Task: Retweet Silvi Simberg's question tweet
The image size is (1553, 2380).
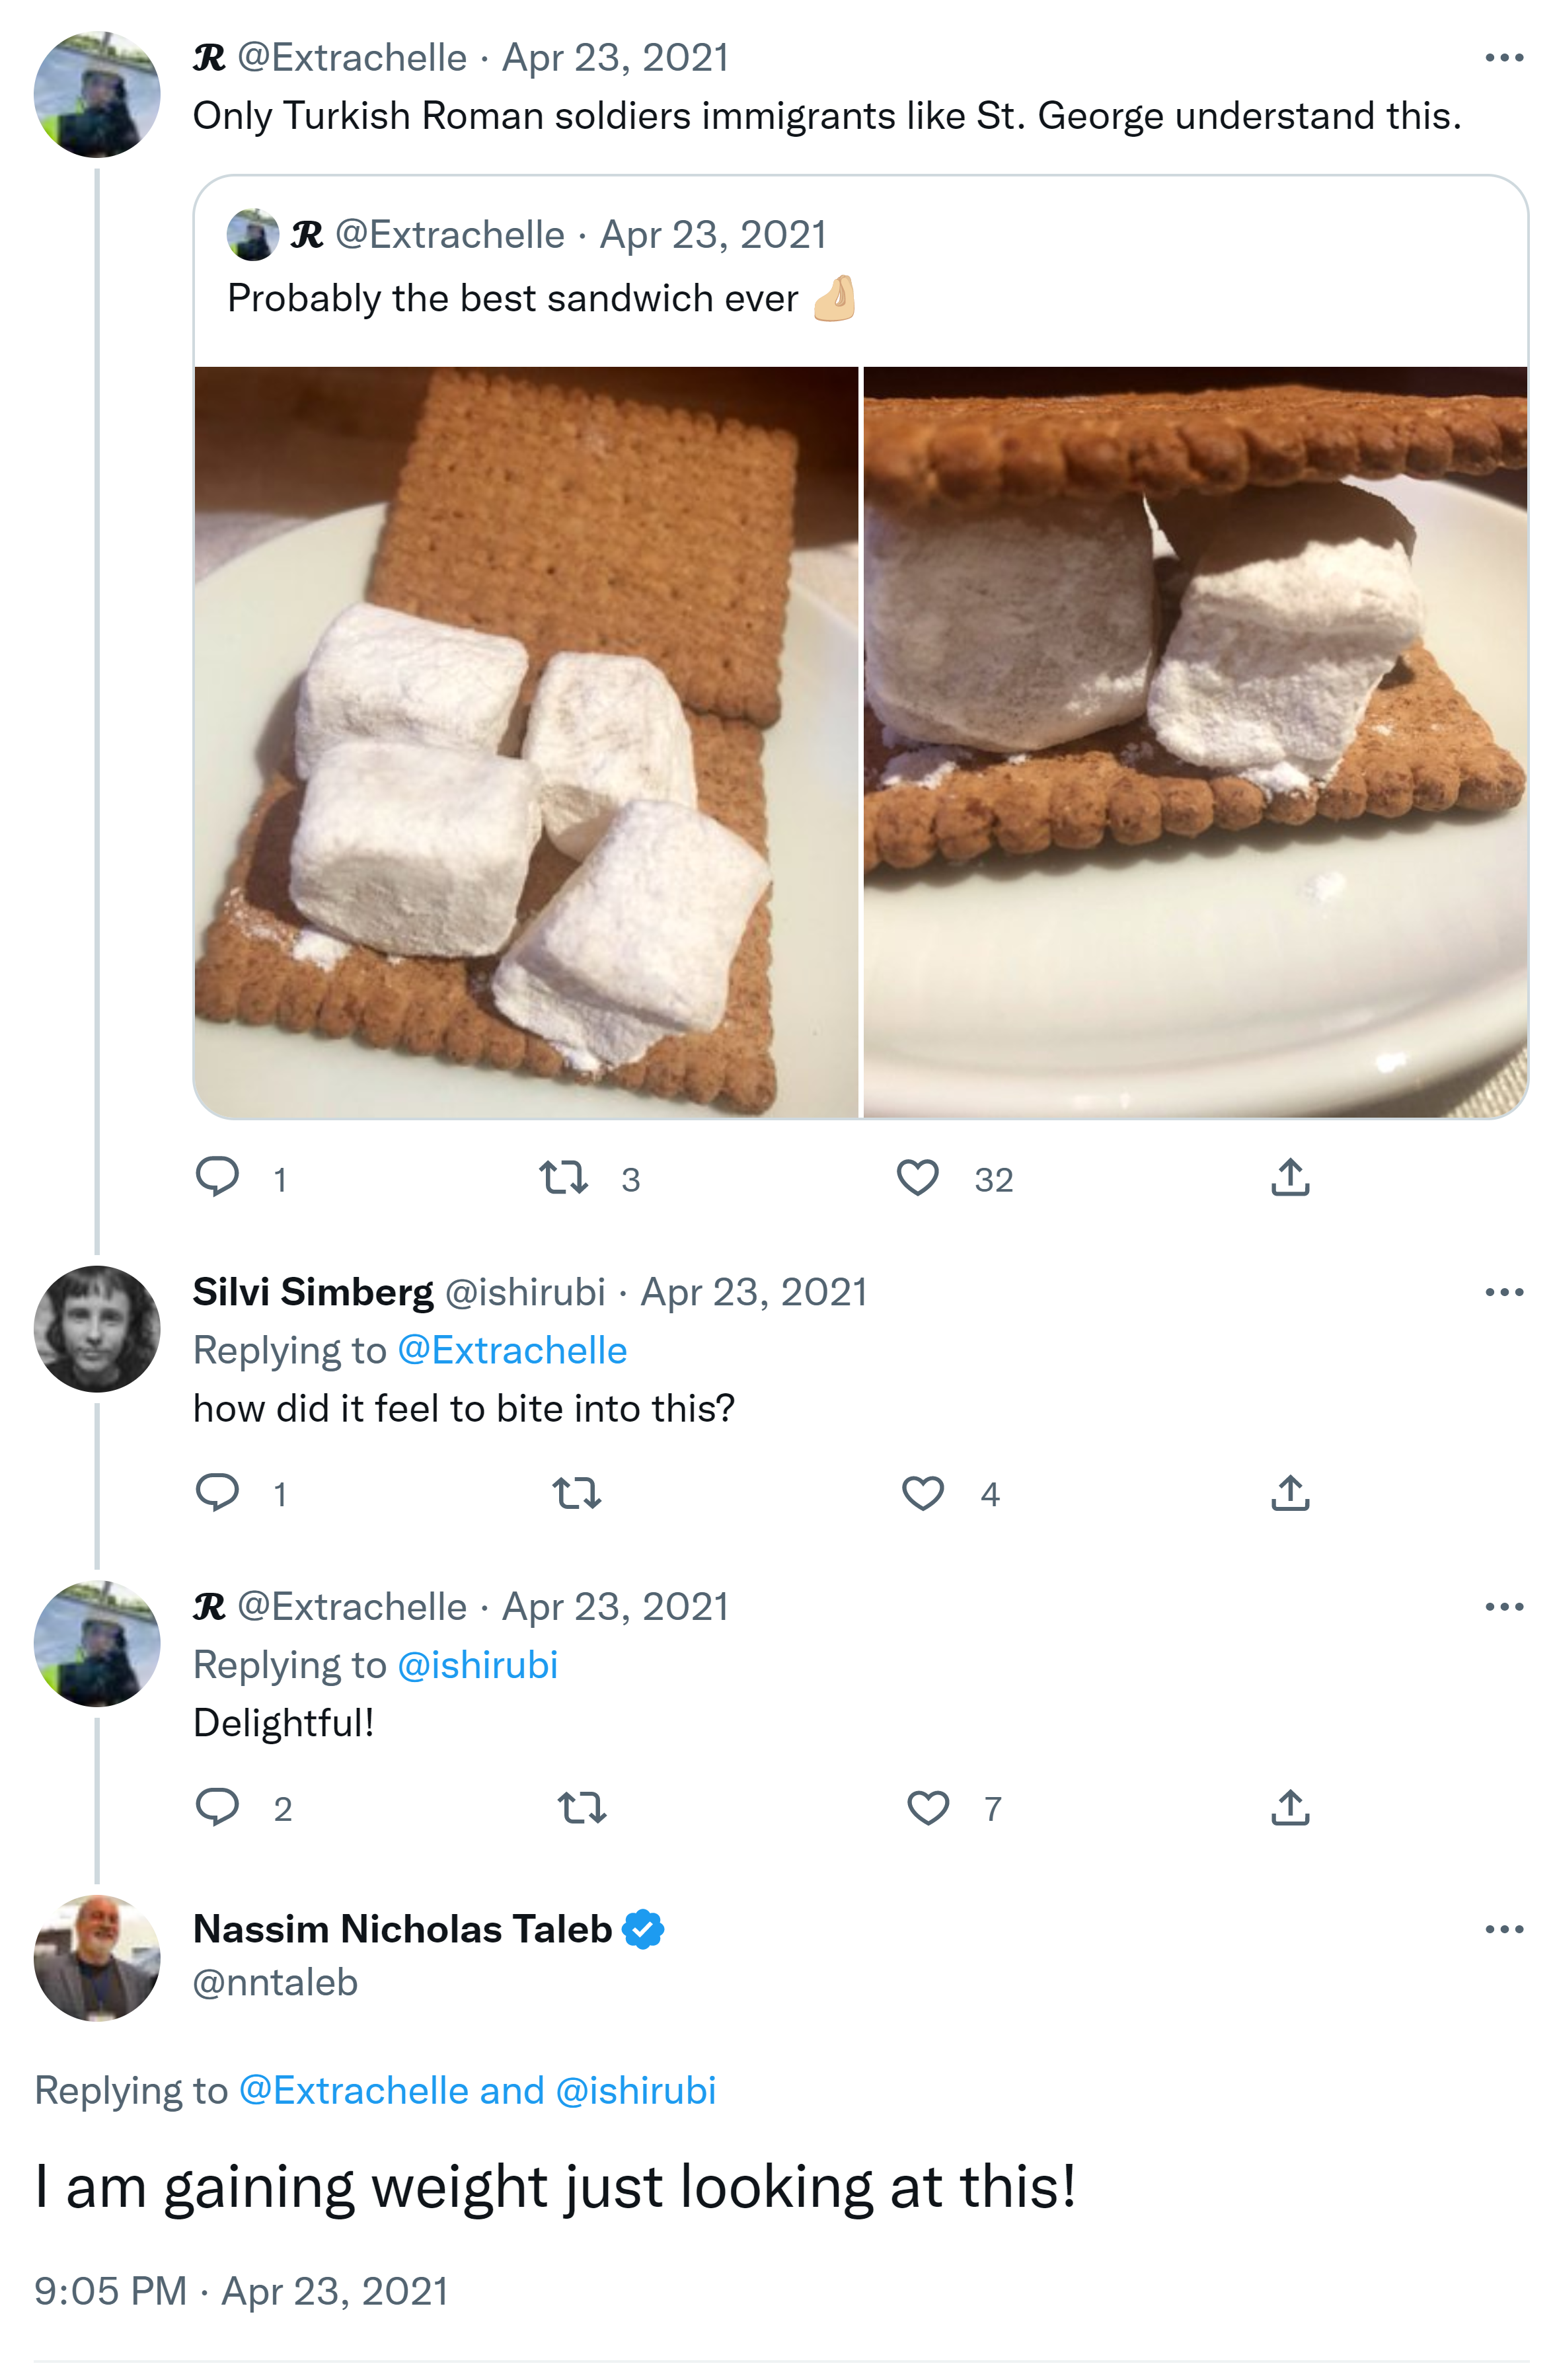Action: pos(577,1493)
